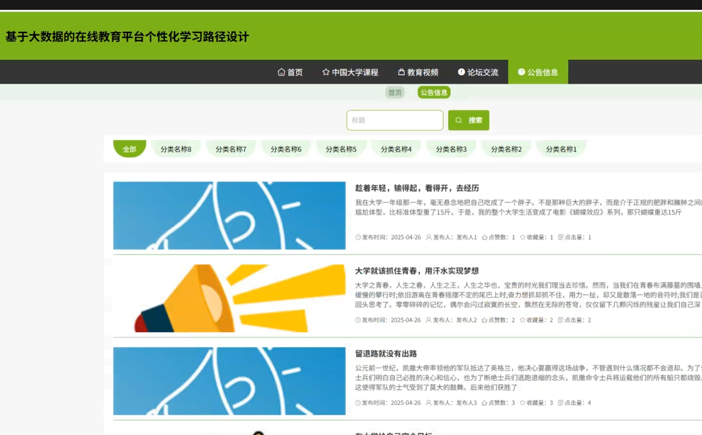This screenshot has height=435, width=702.
Task: Focus the 标题 search input field
Action: pyautogui.click(x=395, y=120)
